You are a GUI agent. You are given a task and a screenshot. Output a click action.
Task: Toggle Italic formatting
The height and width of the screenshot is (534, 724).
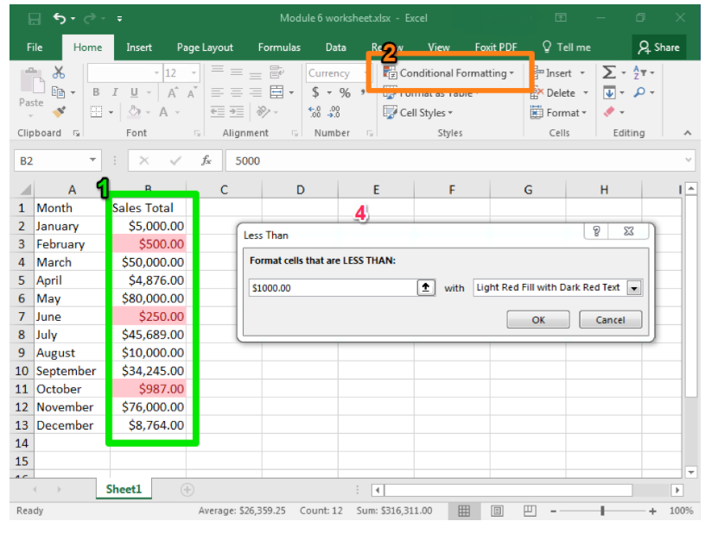[x=115, y=93]
